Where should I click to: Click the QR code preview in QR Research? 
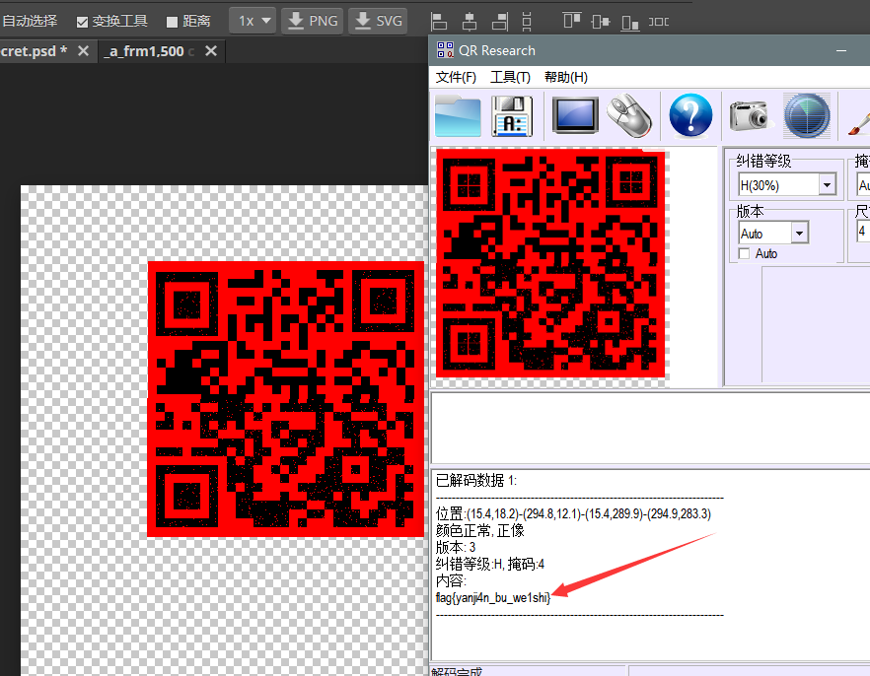[x=550, y=264]
